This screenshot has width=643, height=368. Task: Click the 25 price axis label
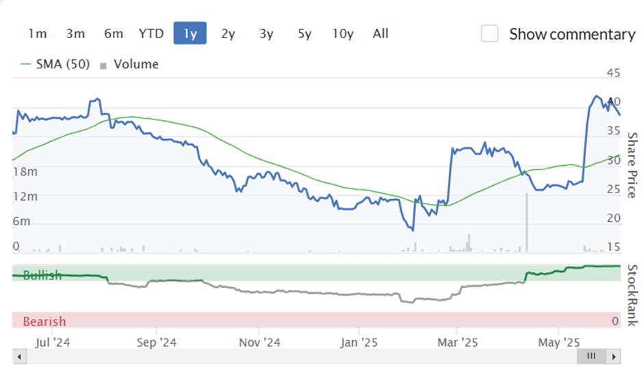[x=614, y=189]
